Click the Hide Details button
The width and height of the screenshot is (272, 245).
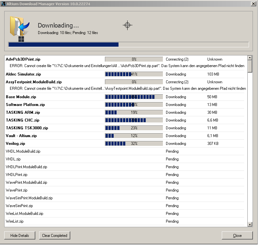click(x=20, y=236)
